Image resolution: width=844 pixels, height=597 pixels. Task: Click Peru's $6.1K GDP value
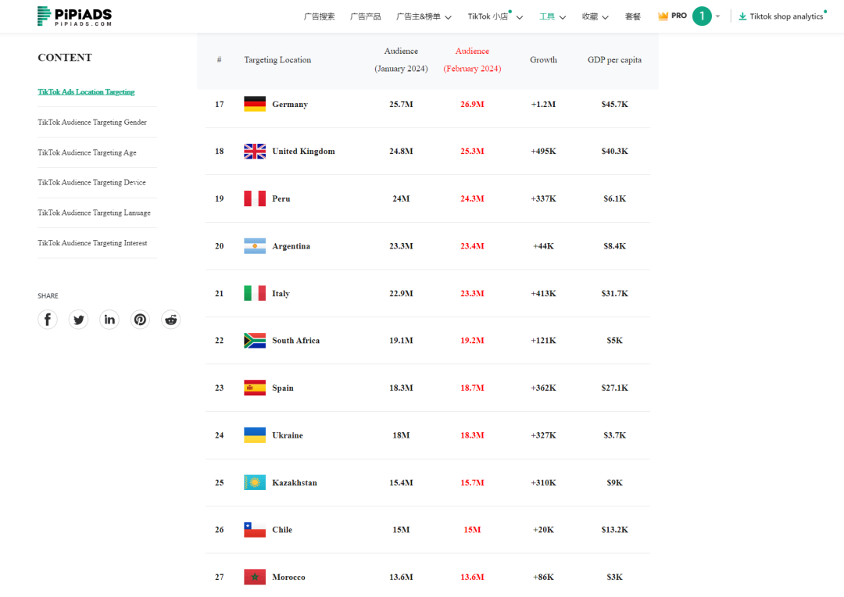point(615,198)
